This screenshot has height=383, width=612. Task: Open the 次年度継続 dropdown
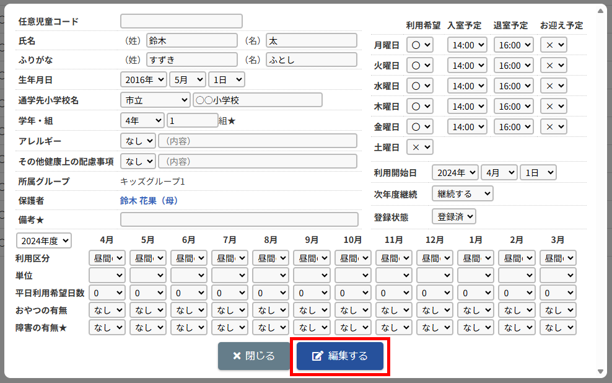(x=462, y=194)
